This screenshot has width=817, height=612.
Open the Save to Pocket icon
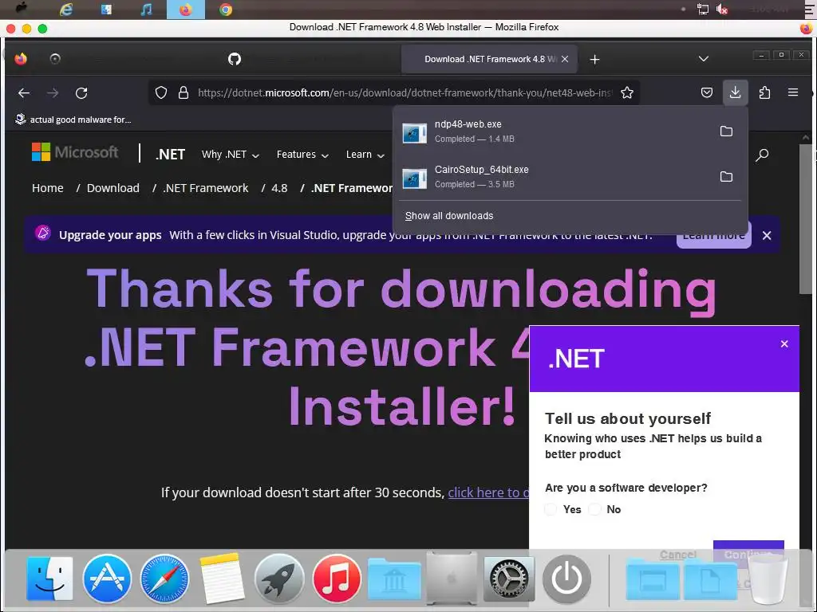point(707,92)
